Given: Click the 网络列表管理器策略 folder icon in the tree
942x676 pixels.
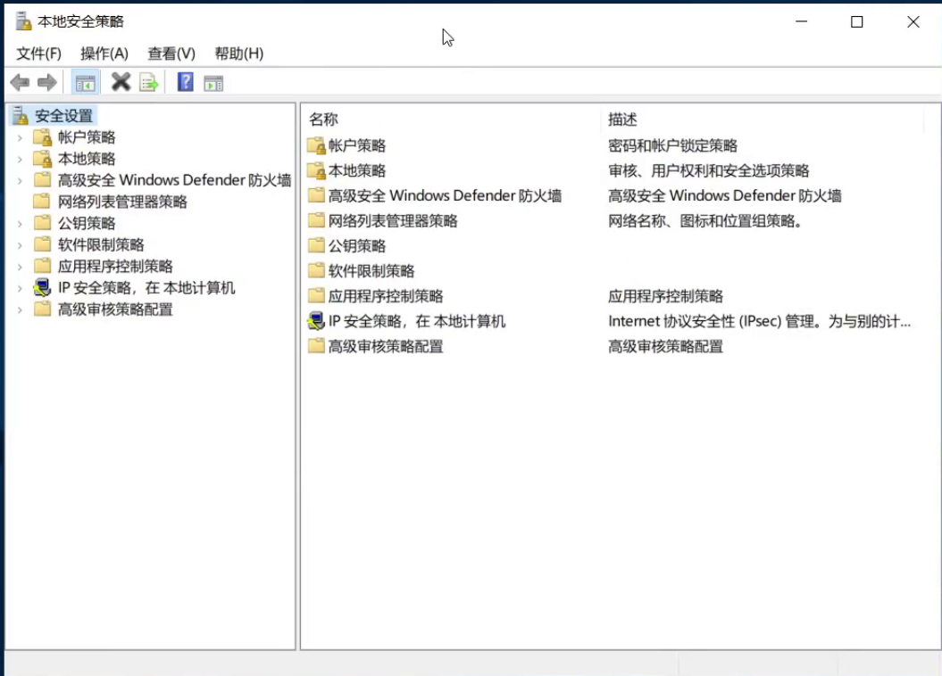Looking at the screenshot, I should 42,201.
